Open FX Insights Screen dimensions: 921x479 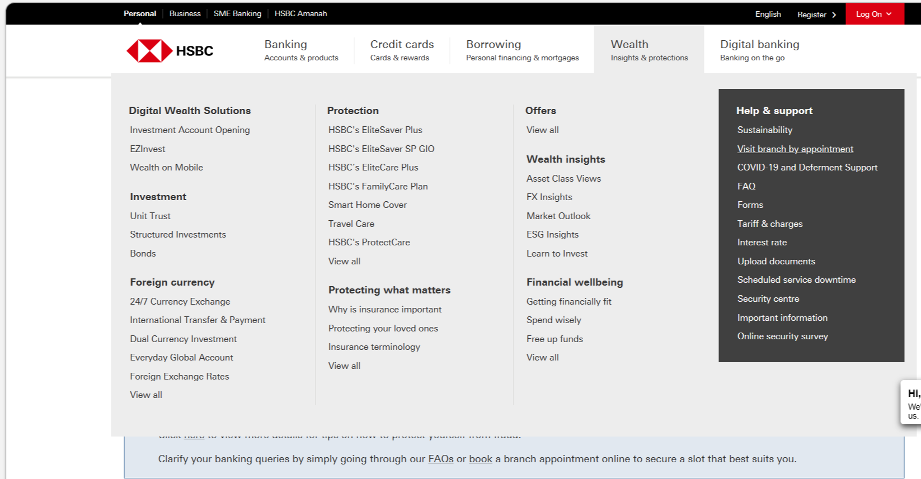tap(549, 197)
